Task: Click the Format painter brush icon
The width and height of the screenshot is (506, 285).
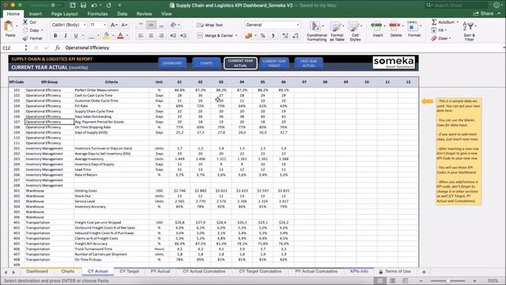Action: click(x=25, y=39)
